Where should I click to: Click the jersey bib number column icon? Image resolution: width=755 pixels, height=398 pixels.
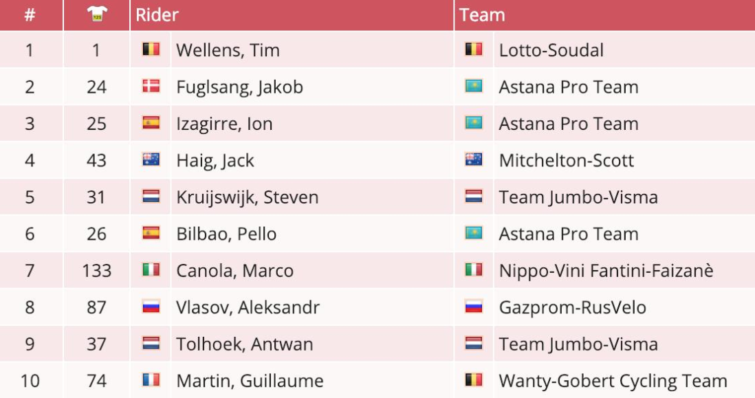pos(97,14)
